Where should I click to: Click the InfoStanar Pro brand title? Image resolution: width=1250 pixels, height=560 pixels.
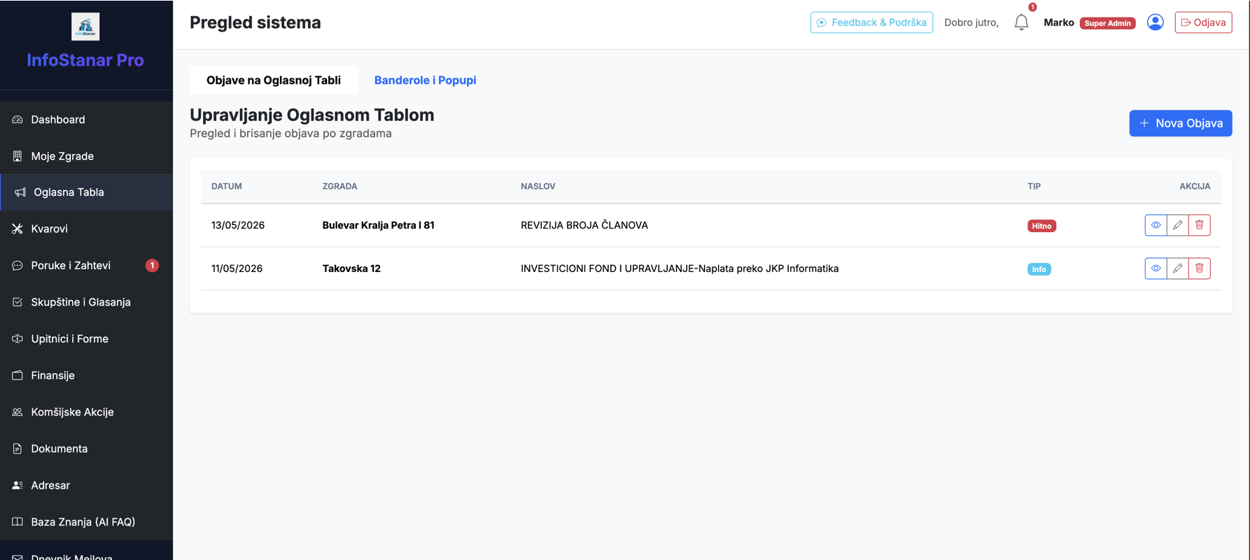pyautogui.click(x=85, y=60)
